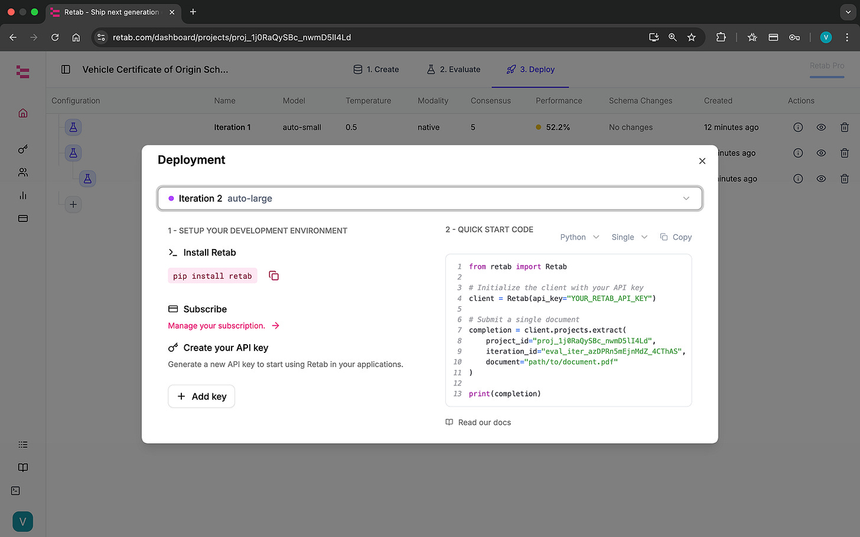Open a new browser tab

[x=193, y=12]
